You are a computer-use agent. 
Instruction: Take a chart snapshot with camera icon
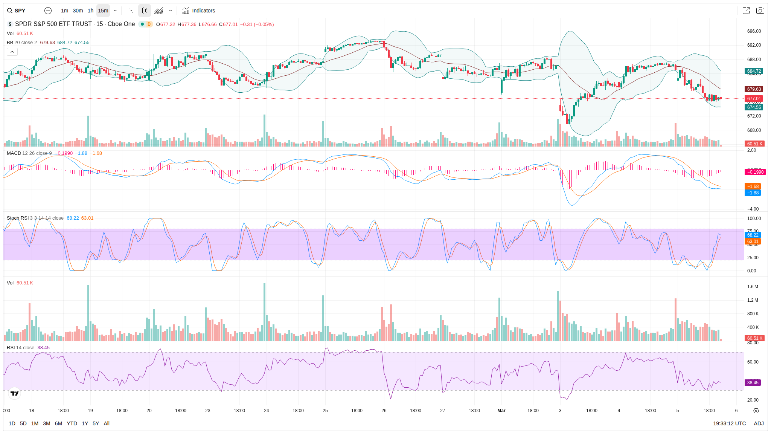(760, 11)
